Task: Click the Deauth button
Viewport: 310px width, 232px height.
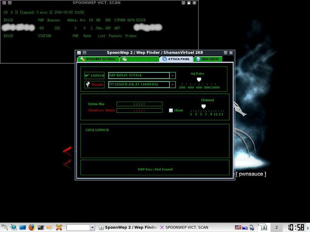Action: click(95, 84)
